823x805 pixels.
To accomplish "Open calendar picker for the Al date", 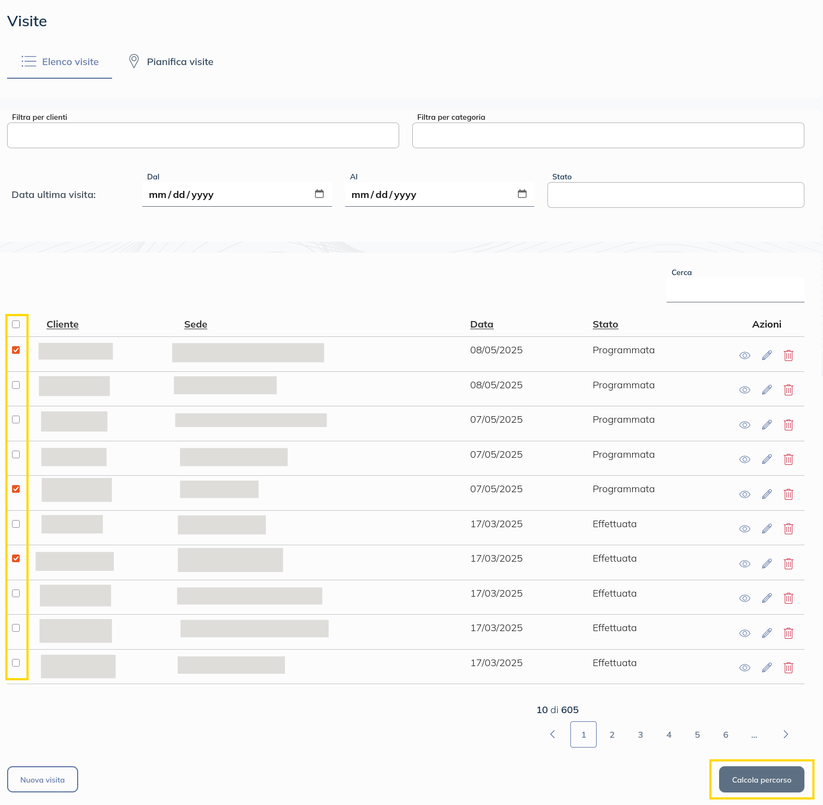I will coord(522,194).
